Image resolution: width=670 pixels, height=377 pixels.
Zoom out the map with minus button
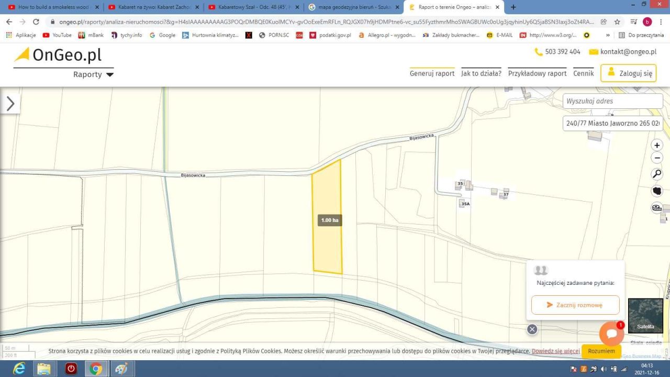pos(657,158)
